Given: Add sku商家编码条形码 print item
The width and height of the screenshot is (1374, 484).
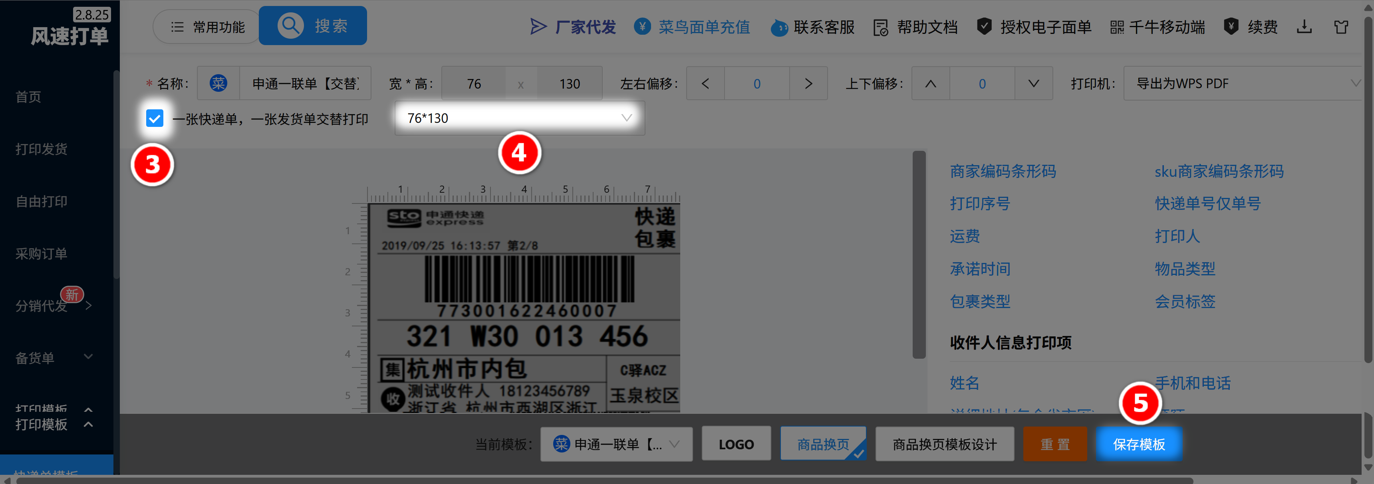Looking at the screenshot, I should 1219,171.
